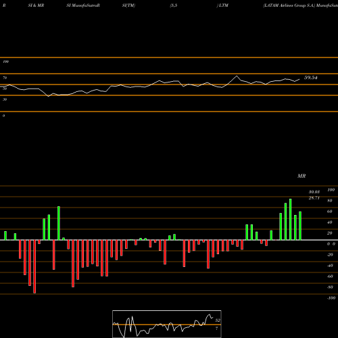
Task: Click the 28.71 value in MR panel
Action: click(x=314, y=198)
